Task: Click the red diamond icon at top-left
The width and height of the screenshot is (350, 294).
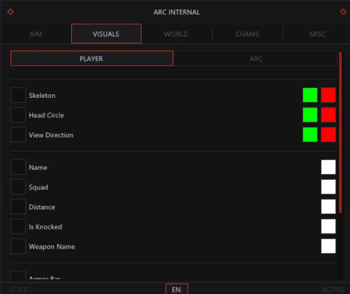Action: [10, 12]
